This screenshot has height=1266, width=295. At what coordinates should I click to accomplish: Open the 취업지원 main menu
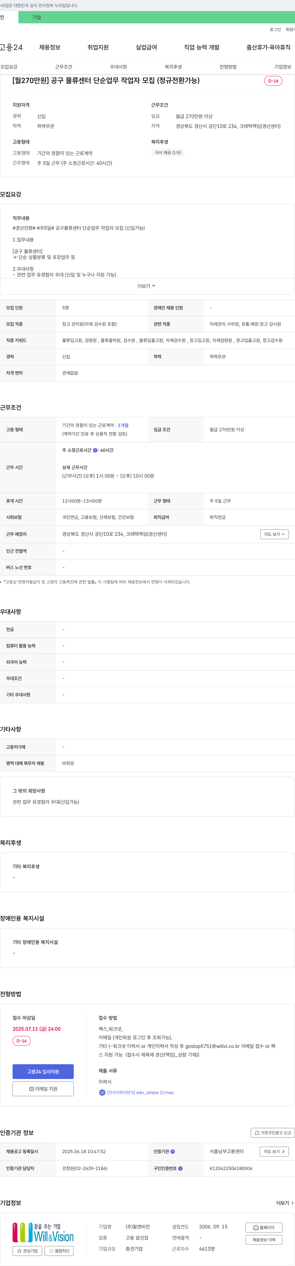[98, 47]
